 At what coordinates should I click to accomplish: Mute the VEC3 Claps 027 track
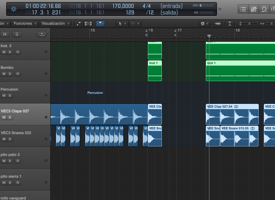click(x=4, y=117)
